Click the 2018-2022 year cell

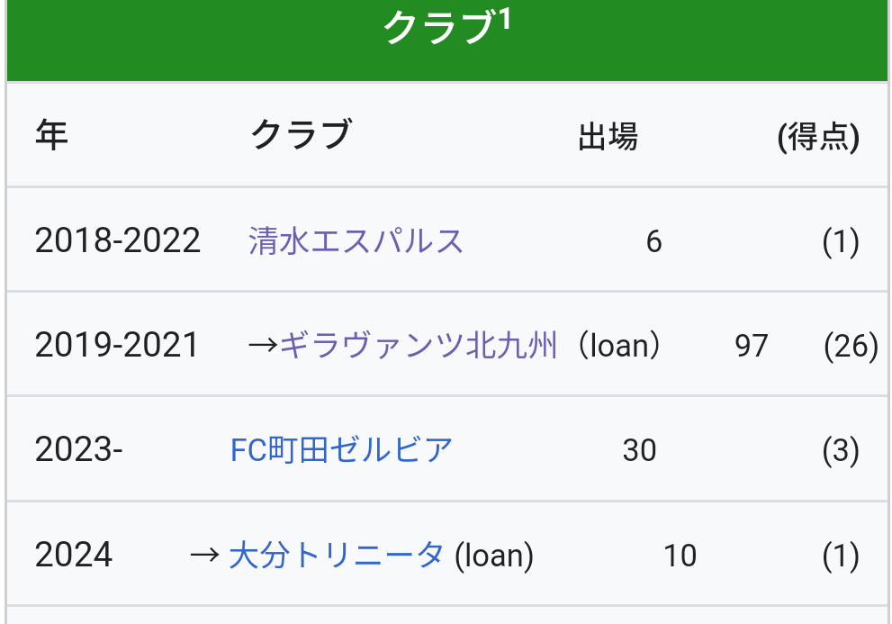coord(118,240)
